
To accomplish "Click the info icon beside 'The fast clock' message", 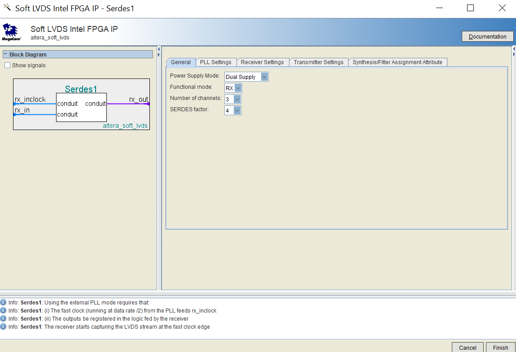I will click(x=3, y=311).
